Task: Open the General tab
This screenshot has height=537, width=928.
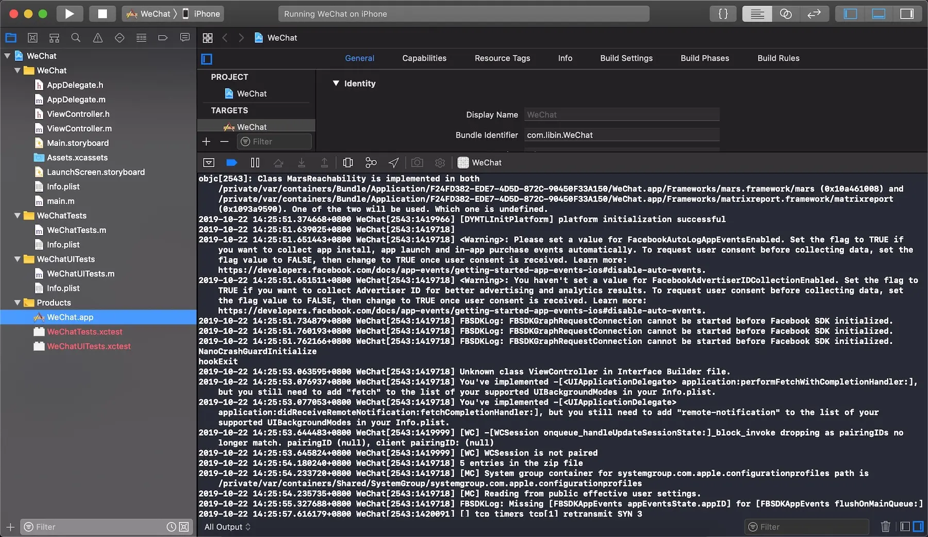Action: [x=360, y=58]
